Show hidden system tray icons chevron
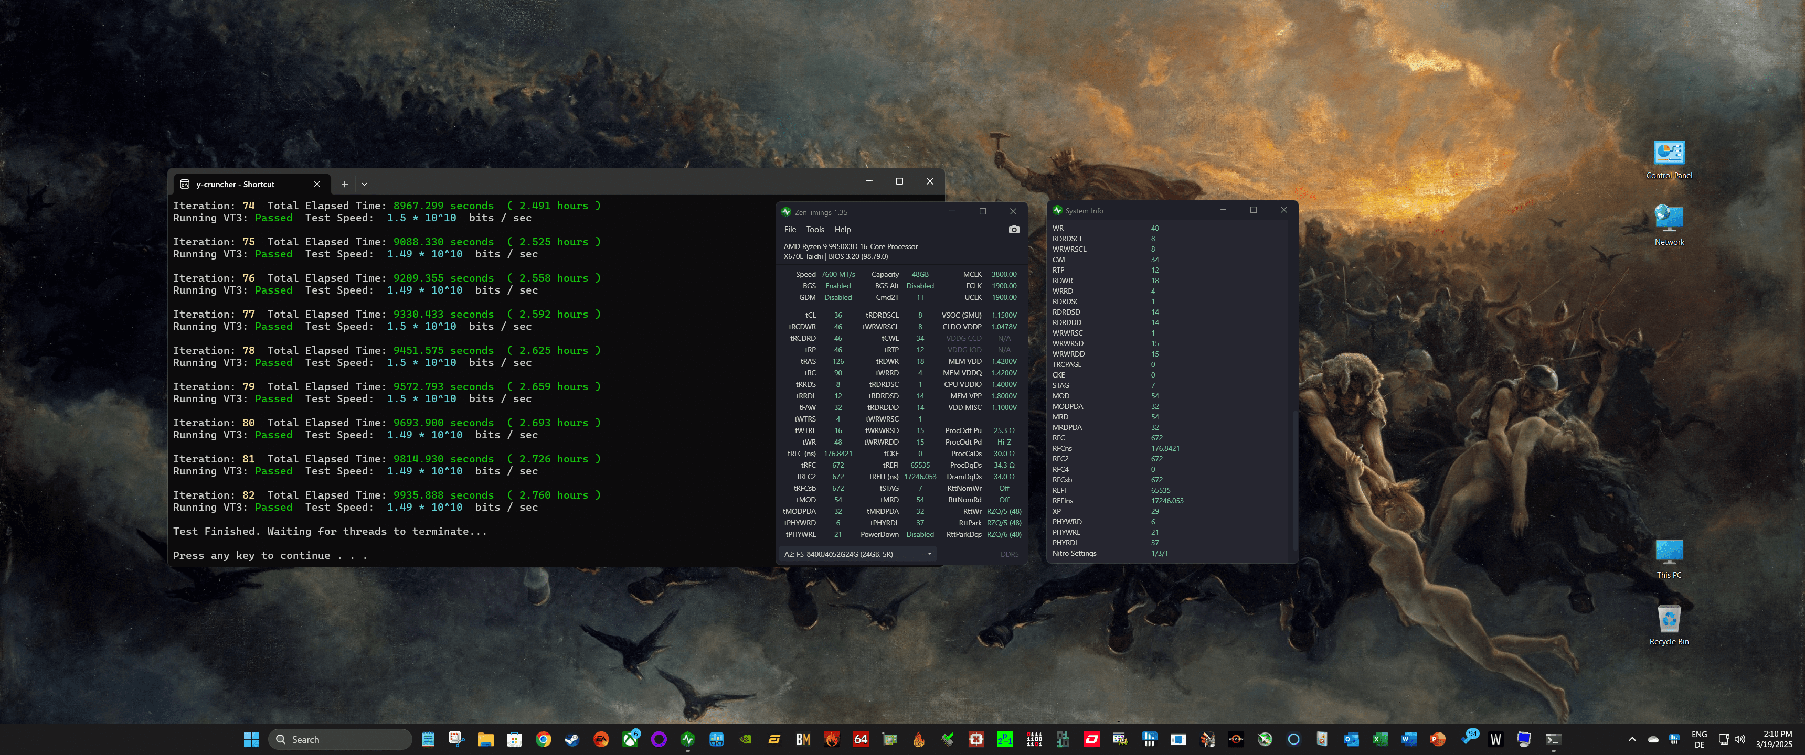The width and height of the screenshot is (1805, 755). click(1632, 739)
